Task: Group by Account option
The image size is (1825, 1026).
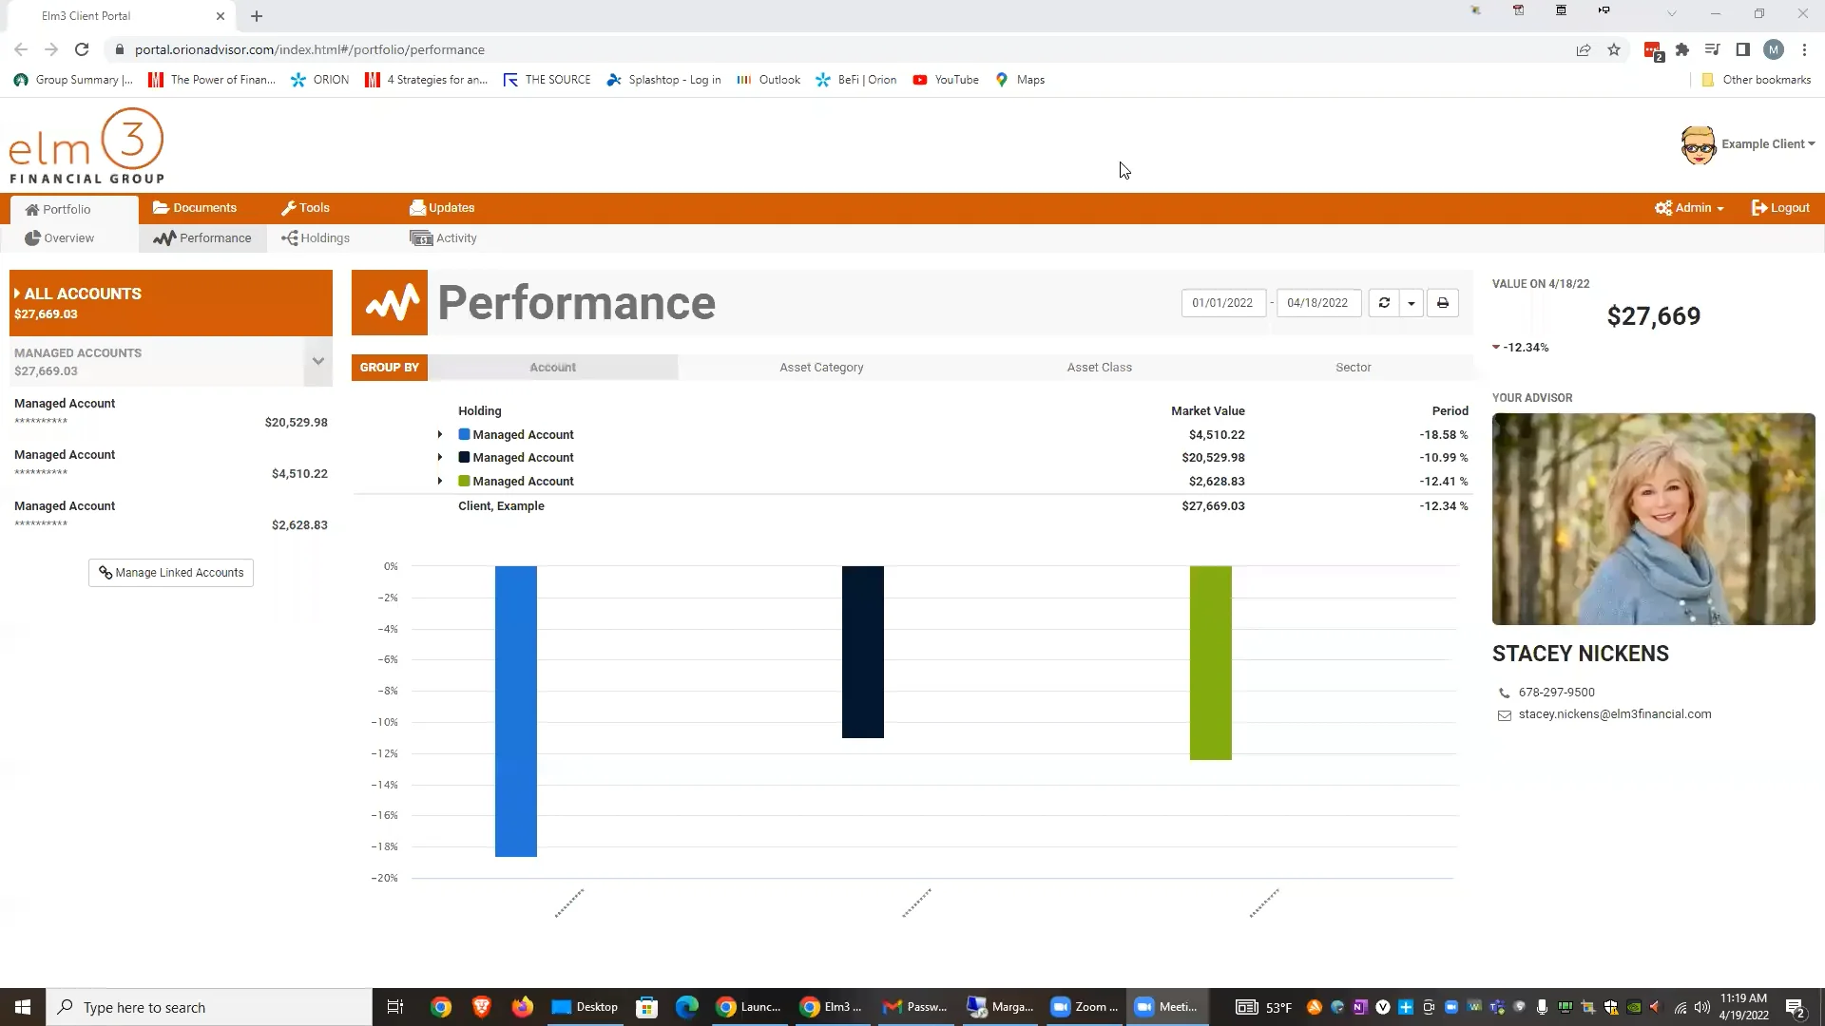Action: click(x=552, y=368)
